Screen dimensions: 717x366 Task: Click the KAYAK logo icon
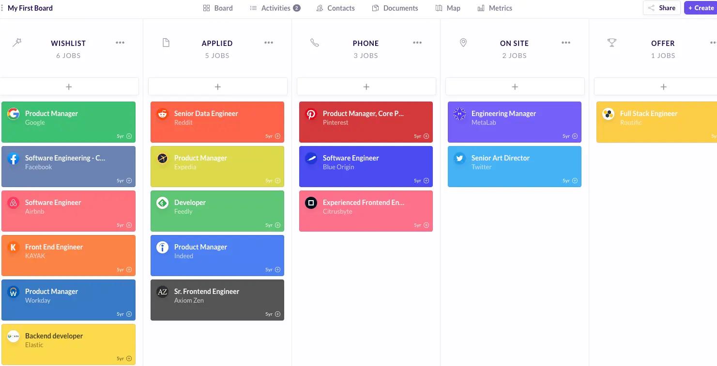point(13,248)
